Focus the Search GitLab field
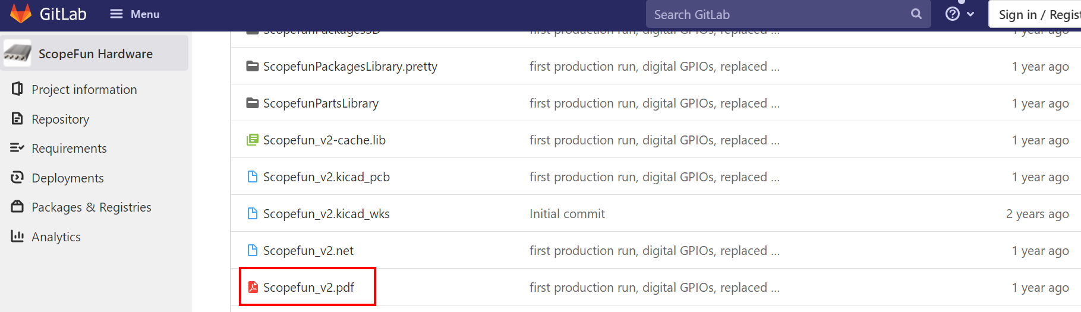The image size is (1081, 312). point(773,15)
